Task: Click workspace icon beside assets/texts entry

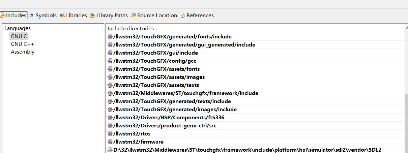Action: (x=110, y=85)
